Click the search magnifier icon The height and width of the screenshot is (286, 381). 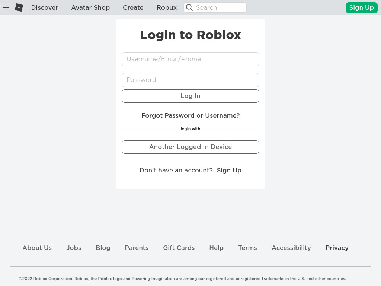click(x=189, y=7)
